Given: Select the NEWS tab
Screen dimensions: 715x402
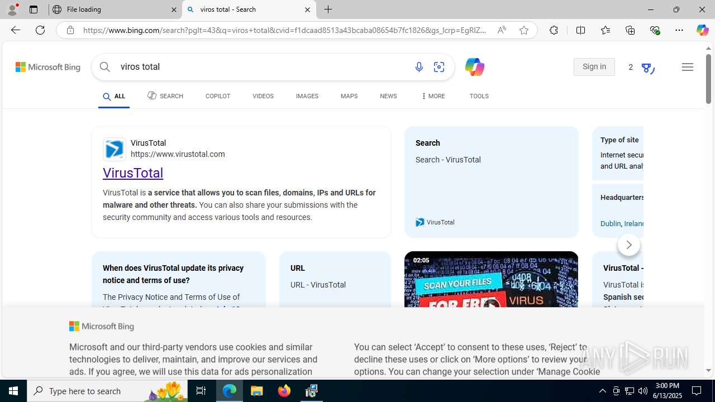Looking at the screenshot, I should pyautogui.click(x=388, y=97).
